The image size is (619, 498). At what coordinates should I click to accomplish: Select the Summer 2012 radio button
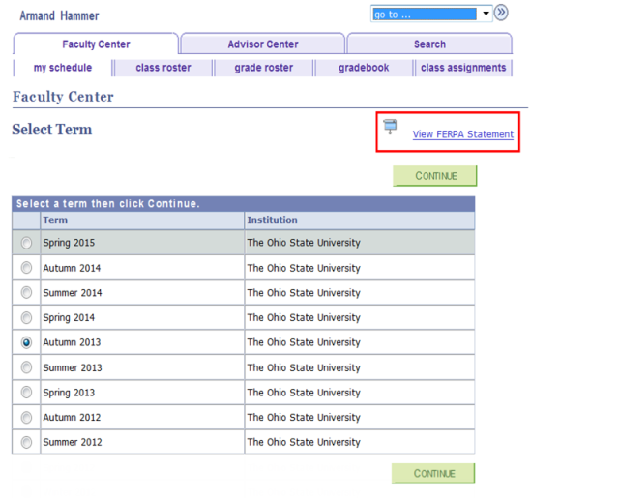pos(26,442)
